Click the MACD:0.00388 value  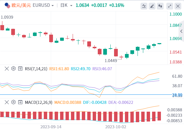68,103
